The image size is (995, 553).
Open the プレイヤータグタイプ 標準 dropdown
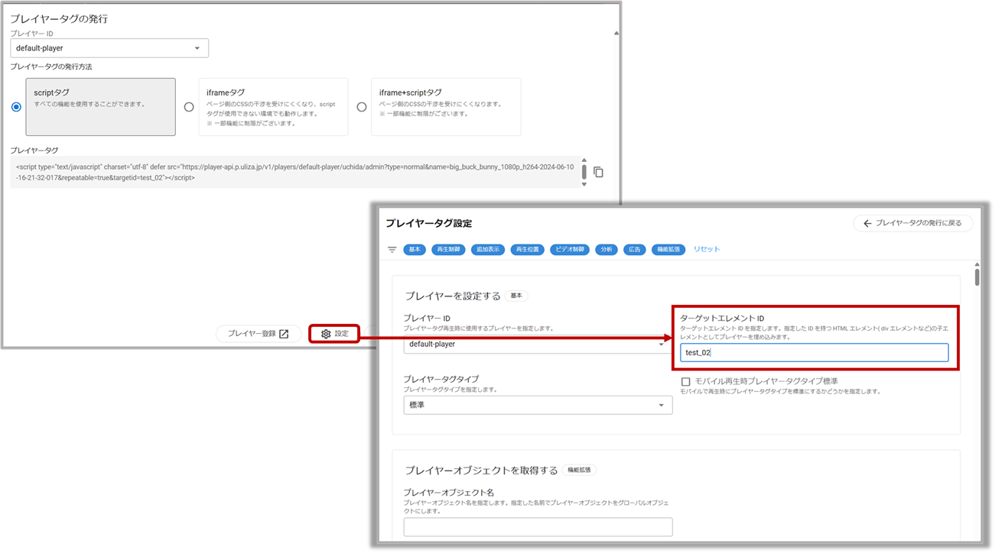[x=538, y=405]
